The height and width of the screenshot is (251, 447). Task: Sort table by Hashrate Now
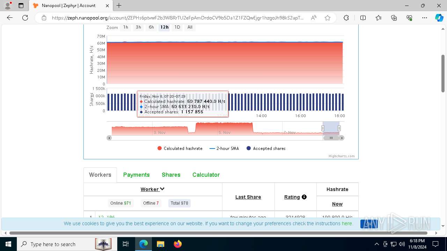point(337,204)
